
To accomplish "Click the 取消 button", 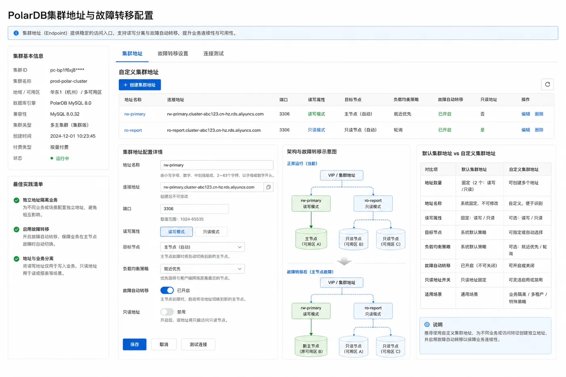I will pos(164,344).
